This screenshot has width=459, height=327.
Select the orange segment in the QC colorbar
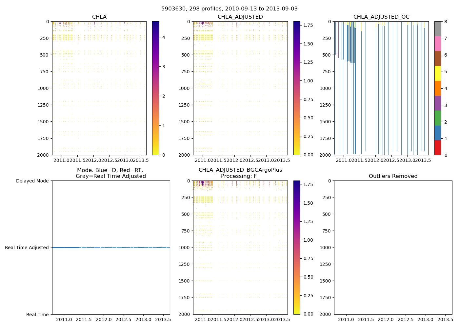438,88
